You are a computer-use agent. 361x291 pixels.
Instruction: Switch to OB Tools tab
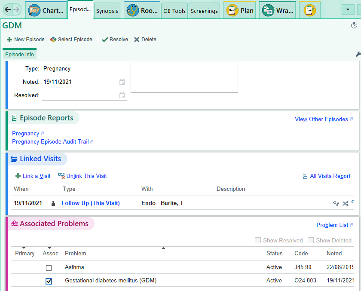click(x=174, y=11)
